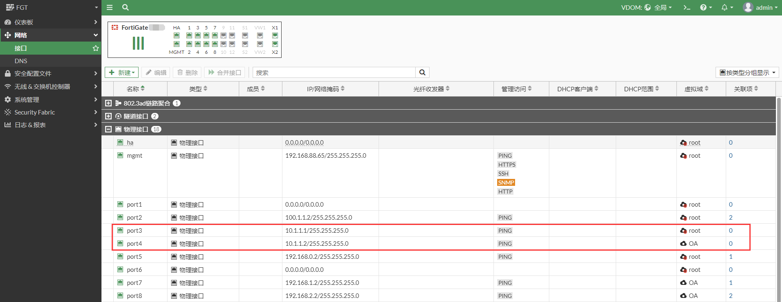Image resolution: width=782 pixels, height=302 pixels.
Task: Open the help question mark menu
Action: (705, 7)
